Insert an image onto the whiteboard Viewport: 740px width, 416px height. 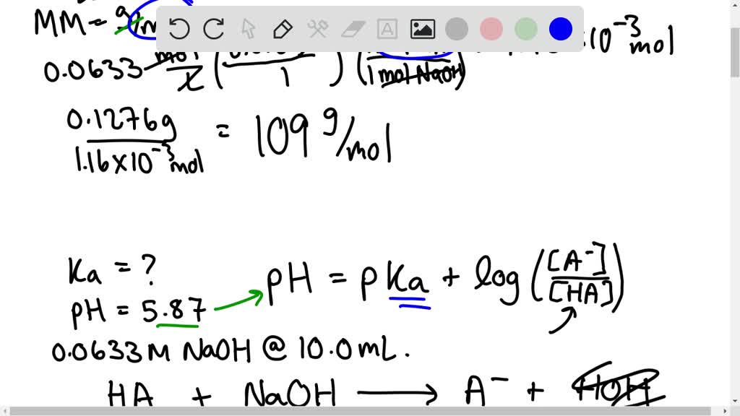[423, 29]
